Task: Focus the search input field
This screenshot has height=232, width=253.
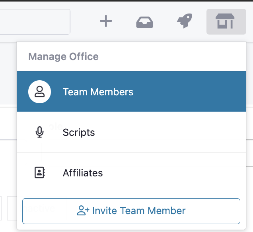Action: [x=35, y=21]
